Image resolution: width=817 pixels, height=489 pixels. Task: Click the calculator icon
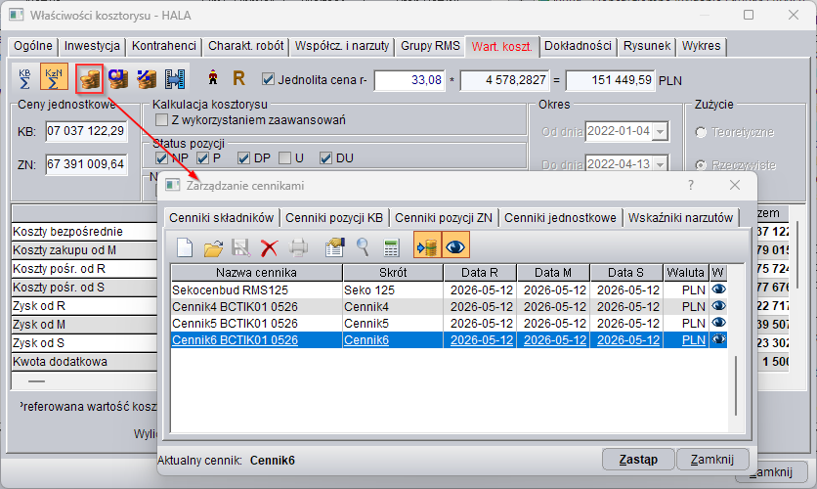(x=391, y=247)
